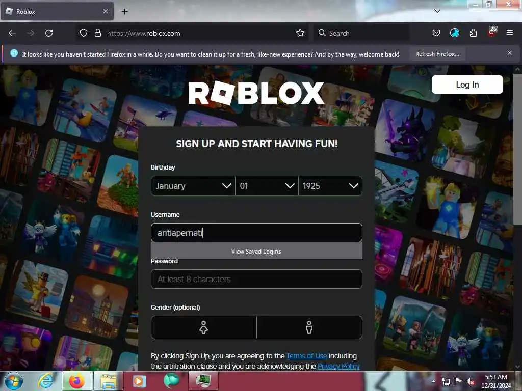The height and width of the screenshot is (391, 522).
Task: Open the Firefox account circle icon
Action: click(x=454, y=33)
